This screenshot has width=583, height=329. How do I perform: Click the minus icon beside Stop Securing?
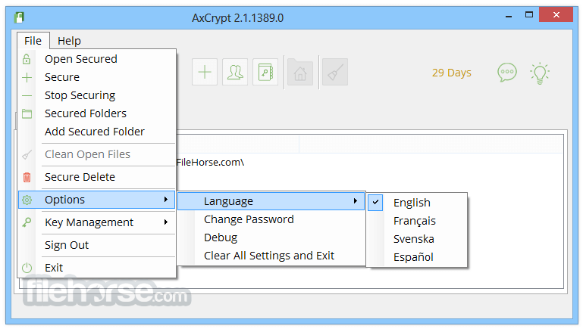tap(27, 95)
